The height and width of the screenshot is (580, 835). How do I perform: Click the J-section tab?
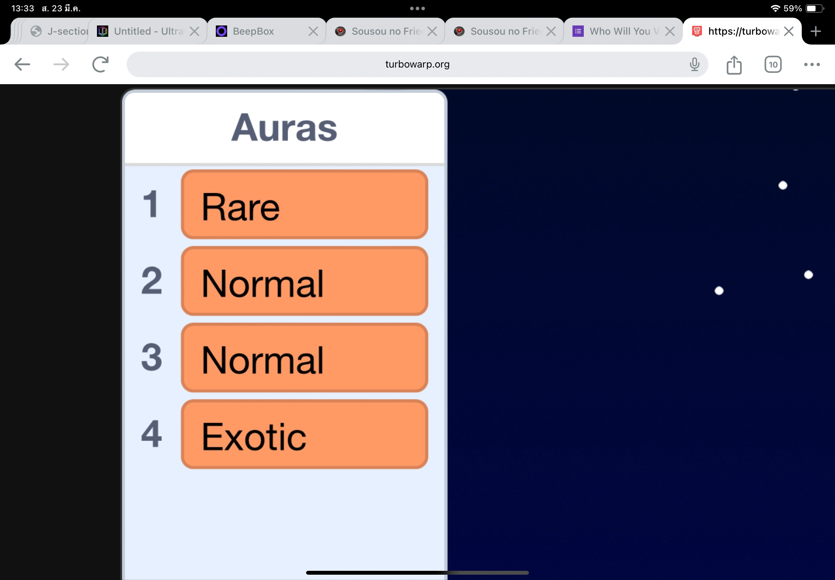[62, 31]
